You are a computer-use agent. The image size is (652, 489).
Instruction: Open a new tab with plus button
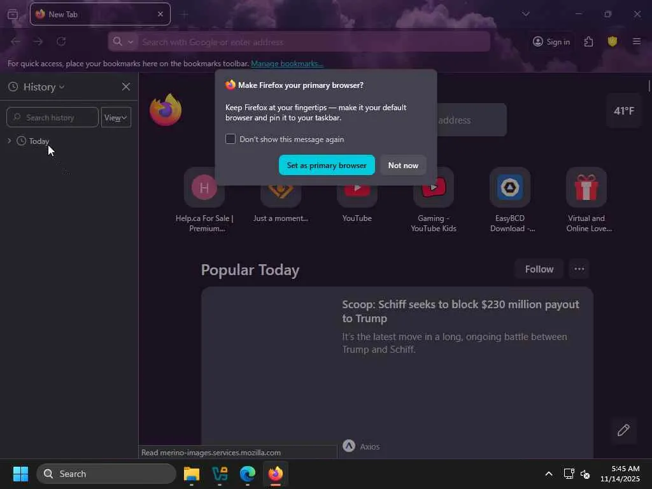point(184,15)
